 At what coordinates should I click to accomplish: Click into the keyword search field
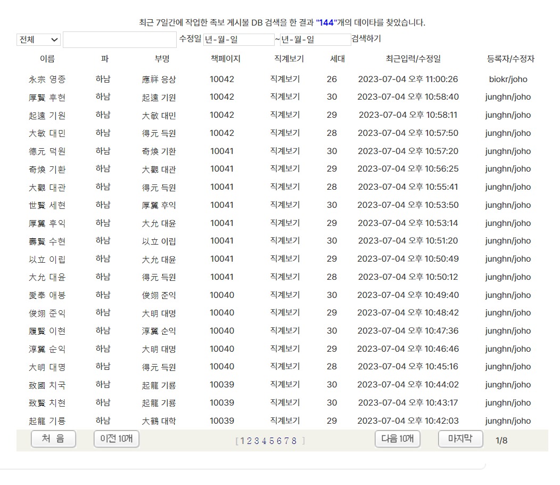119,39
